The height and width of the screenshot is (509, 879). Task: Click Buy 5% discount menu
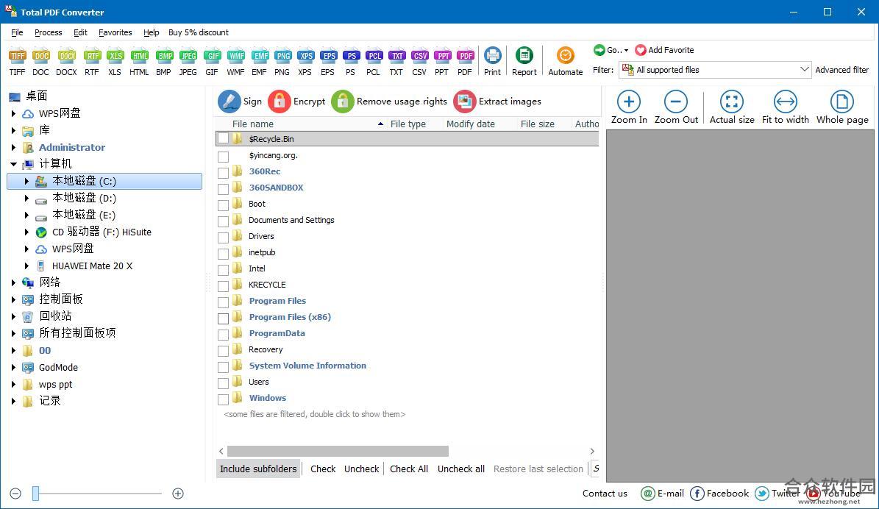(199, 32)
